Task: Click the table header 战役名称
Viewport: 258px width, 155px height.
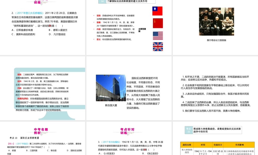Action: pyautogui.click(x=187, y=145)
